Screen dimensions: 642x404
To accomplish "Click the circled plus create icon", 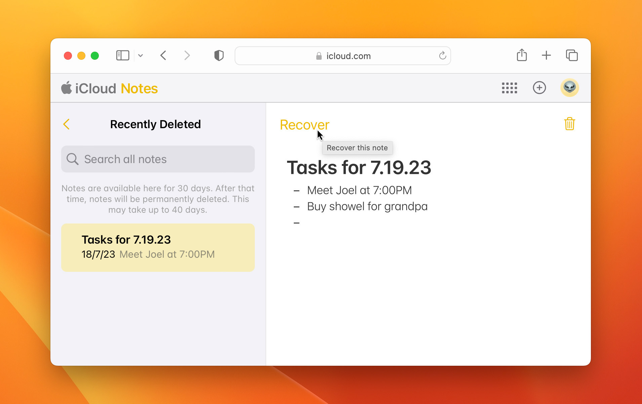I will click(x=539, y=88).
